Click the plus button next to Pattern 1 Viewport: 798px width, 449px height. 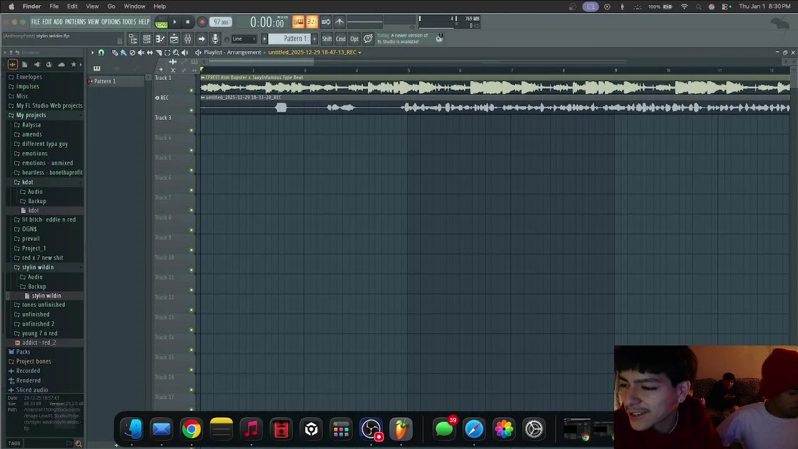(314, 39)
